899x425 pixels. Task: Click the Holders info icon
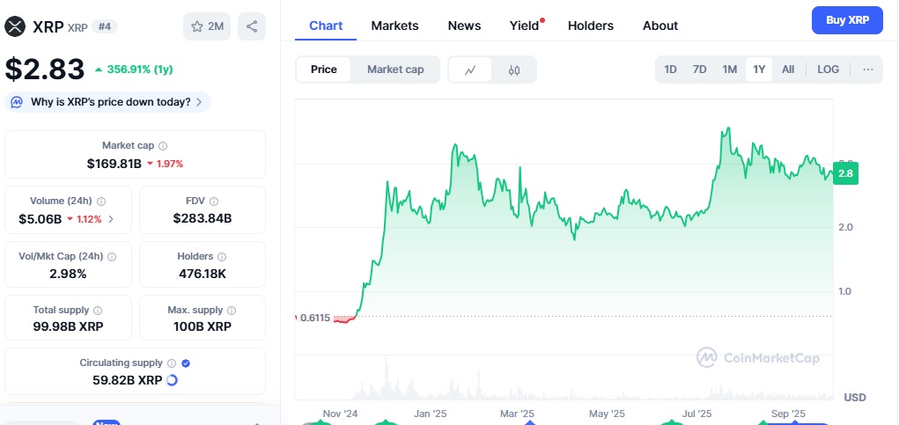(222, 257)
